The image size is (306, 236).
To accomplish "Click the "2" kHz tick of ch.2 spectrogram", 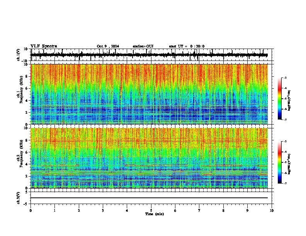I will (x=27, y=176).
